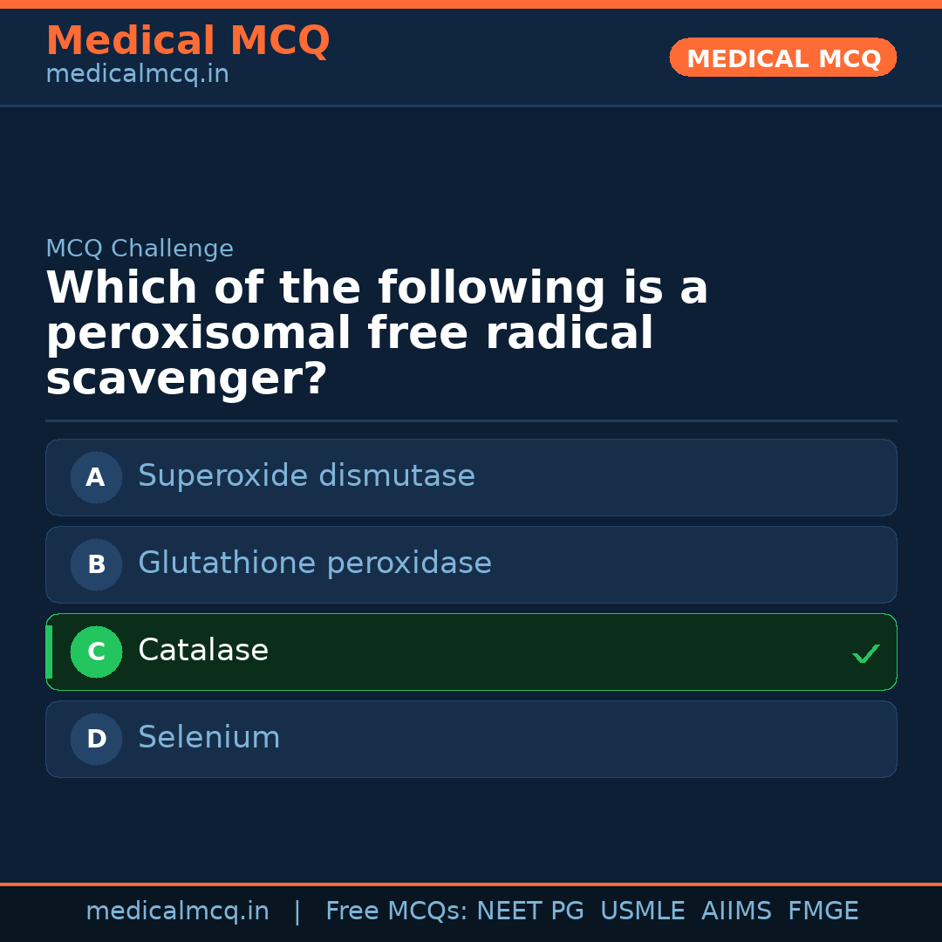The height and width of the screenshot is (942, 942).
Task: Click the green checkmark on Catalase
Action: (865, 653)
